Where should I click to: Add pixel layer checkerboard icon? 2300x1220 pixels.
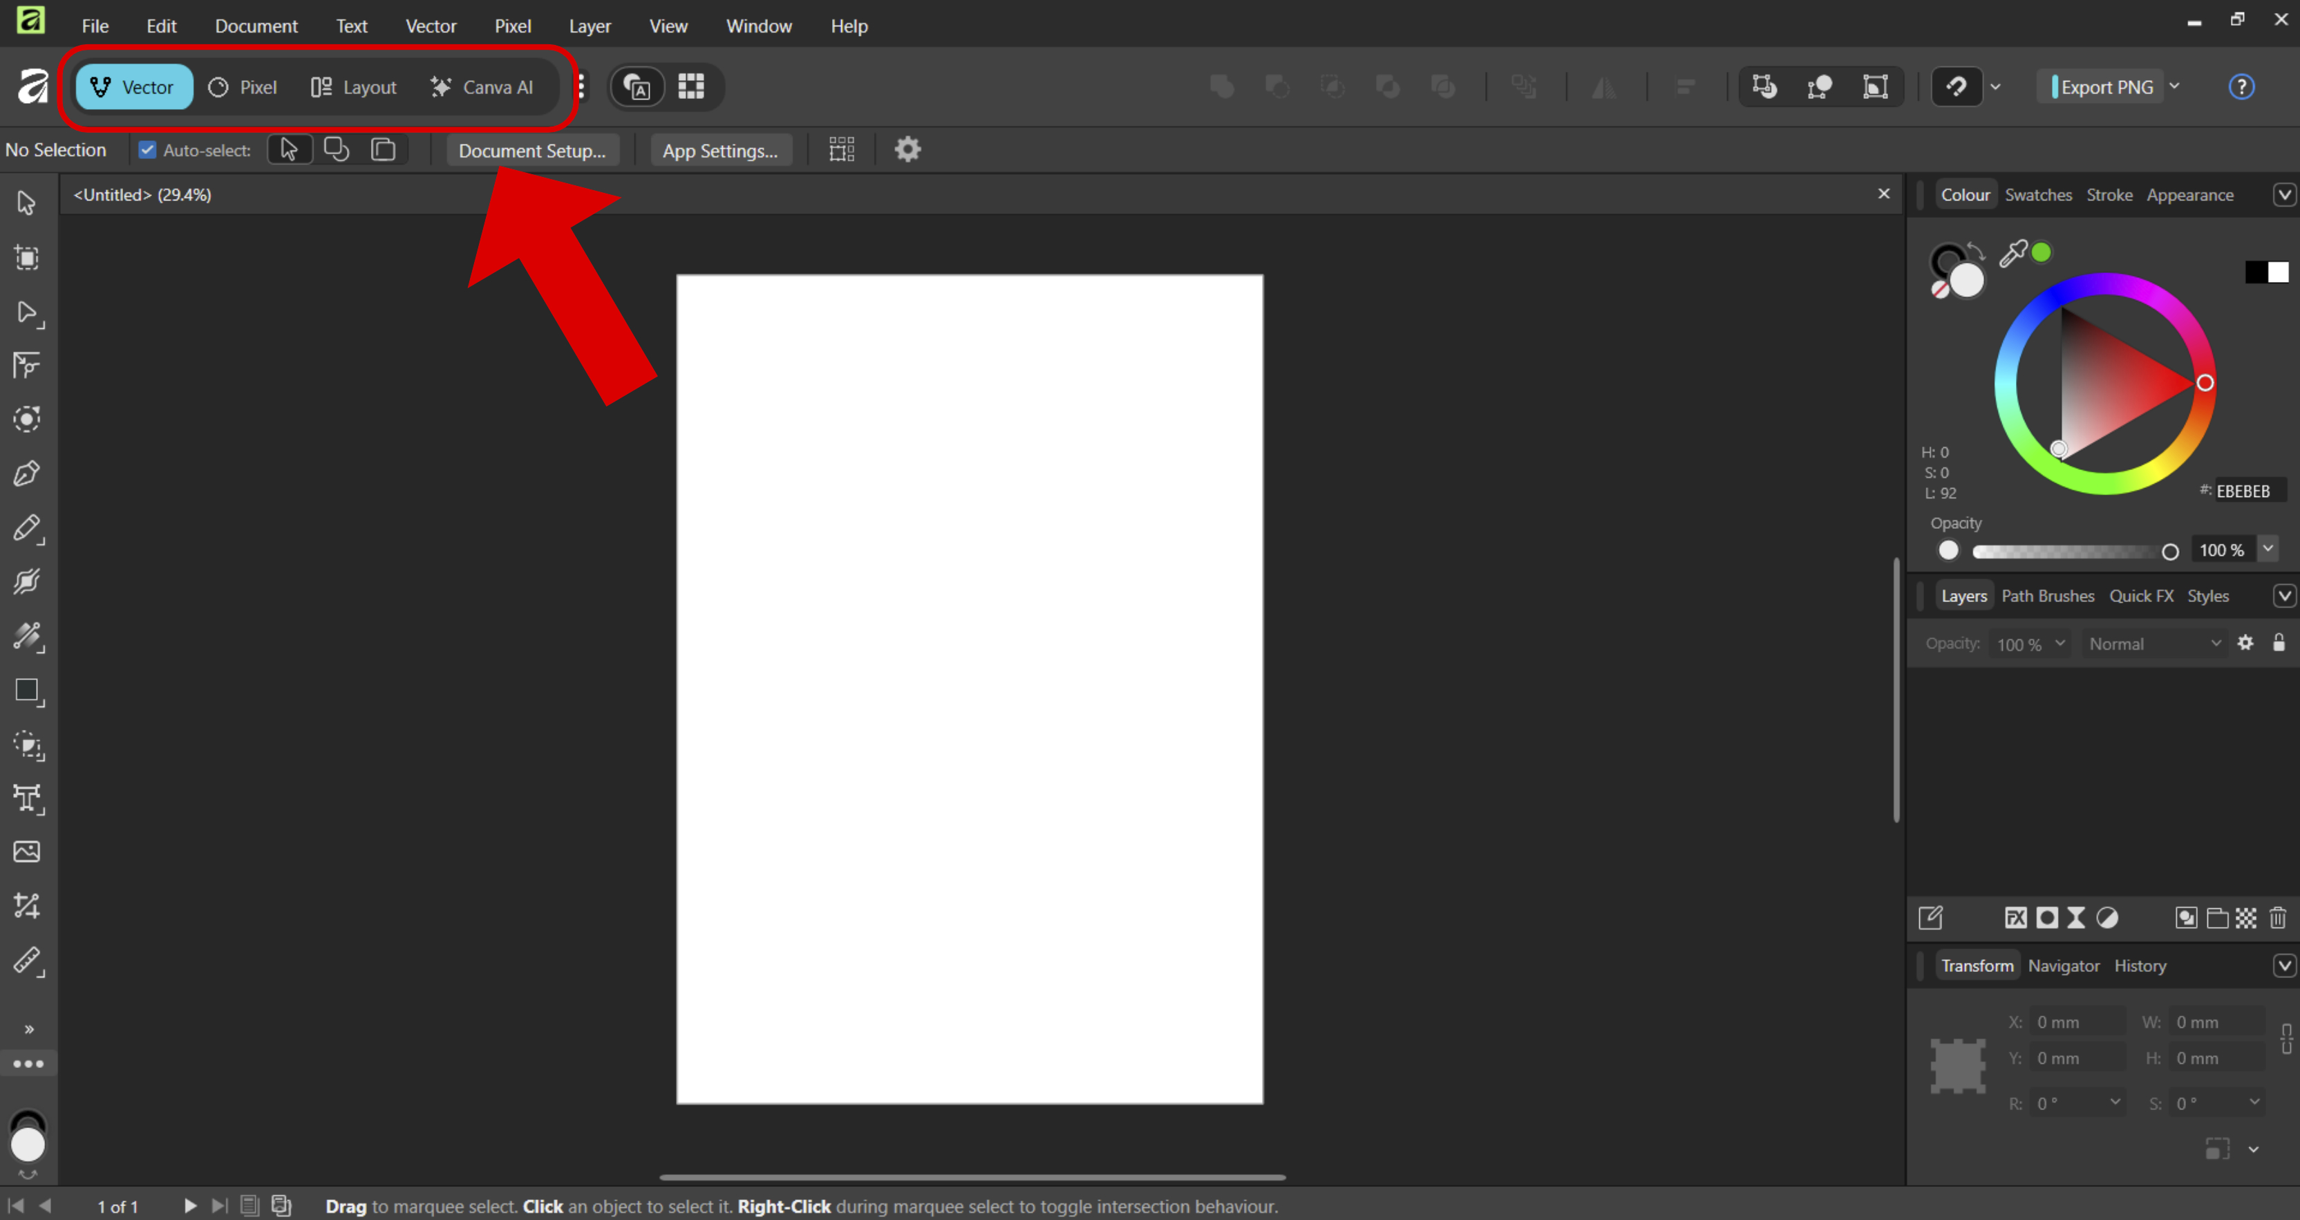click(x=2245, y=918)
